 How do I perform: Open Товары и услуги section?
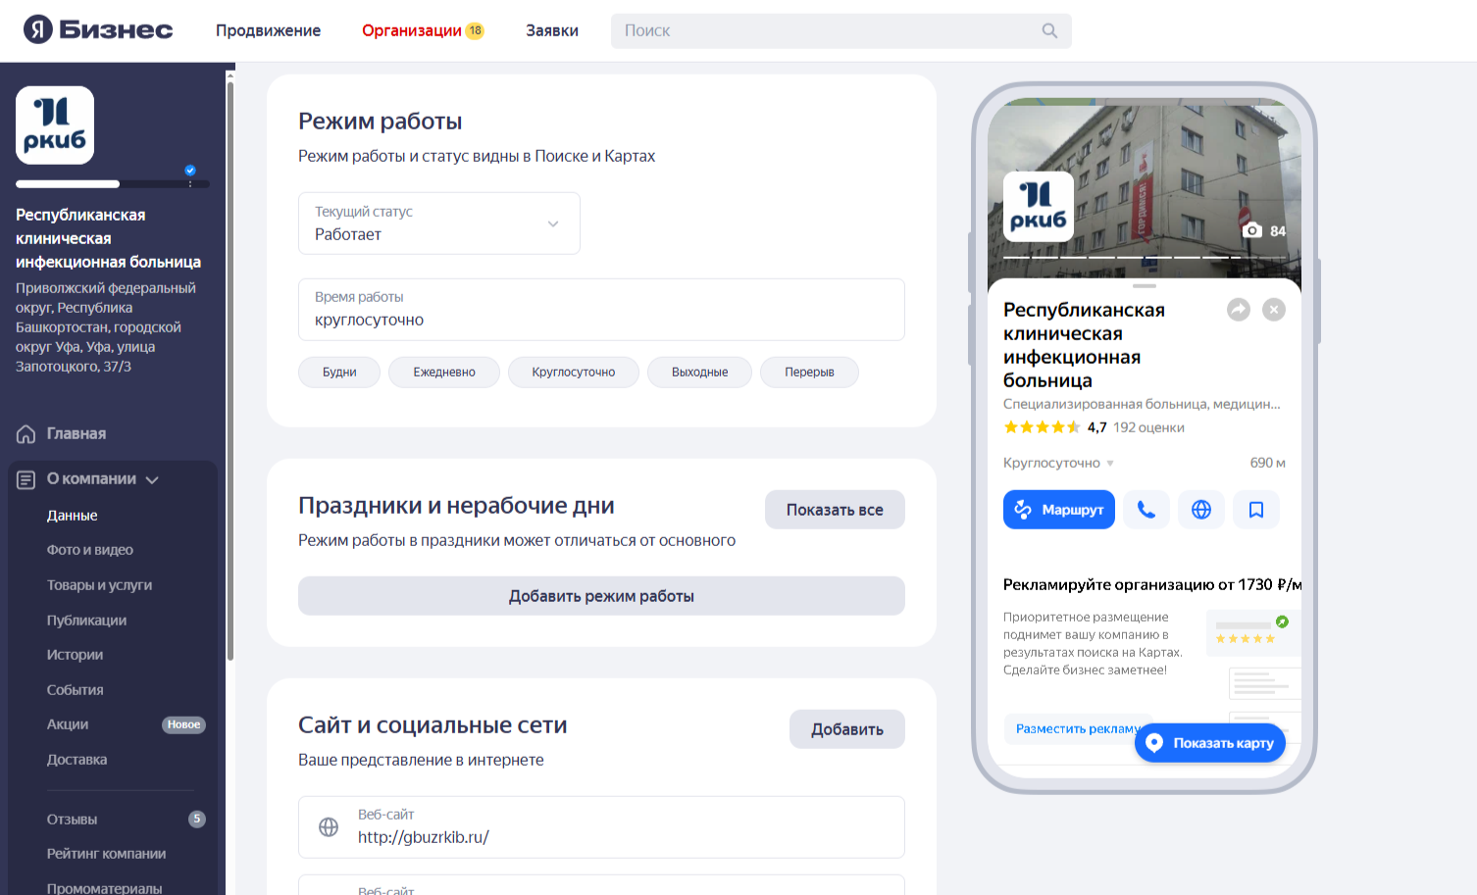pos(99,585)
